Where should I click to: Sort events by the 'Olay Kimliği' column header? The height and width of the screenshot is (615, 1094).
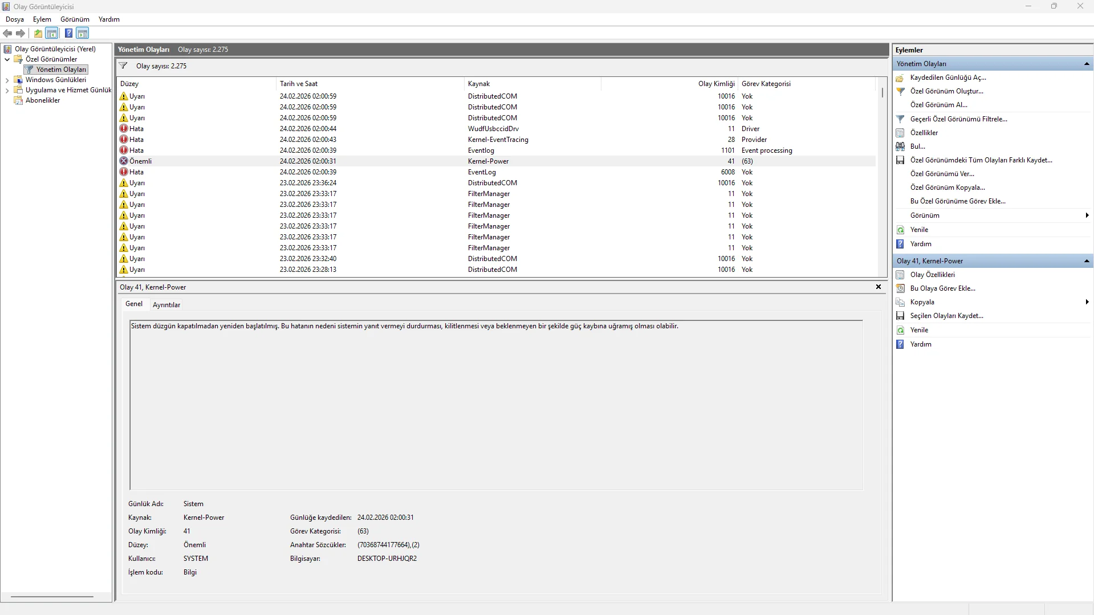[x=669, y=84]
